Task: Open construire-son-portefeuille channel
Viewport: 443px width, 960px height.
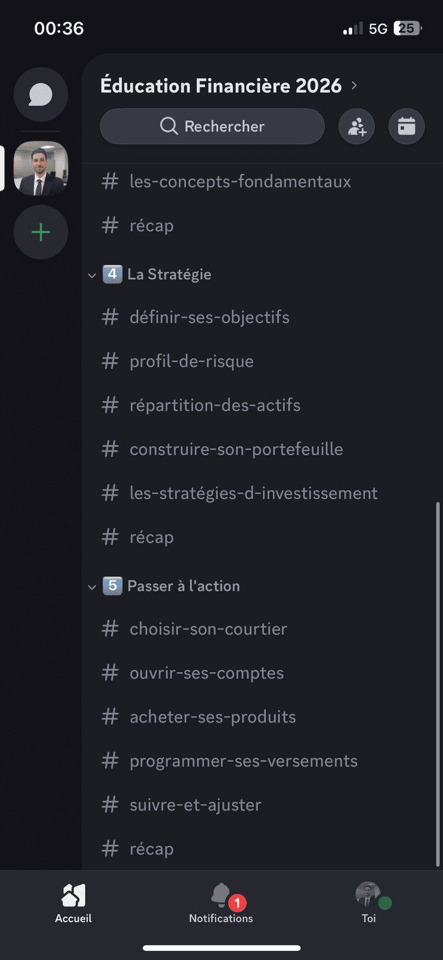Action: (236, 449)
